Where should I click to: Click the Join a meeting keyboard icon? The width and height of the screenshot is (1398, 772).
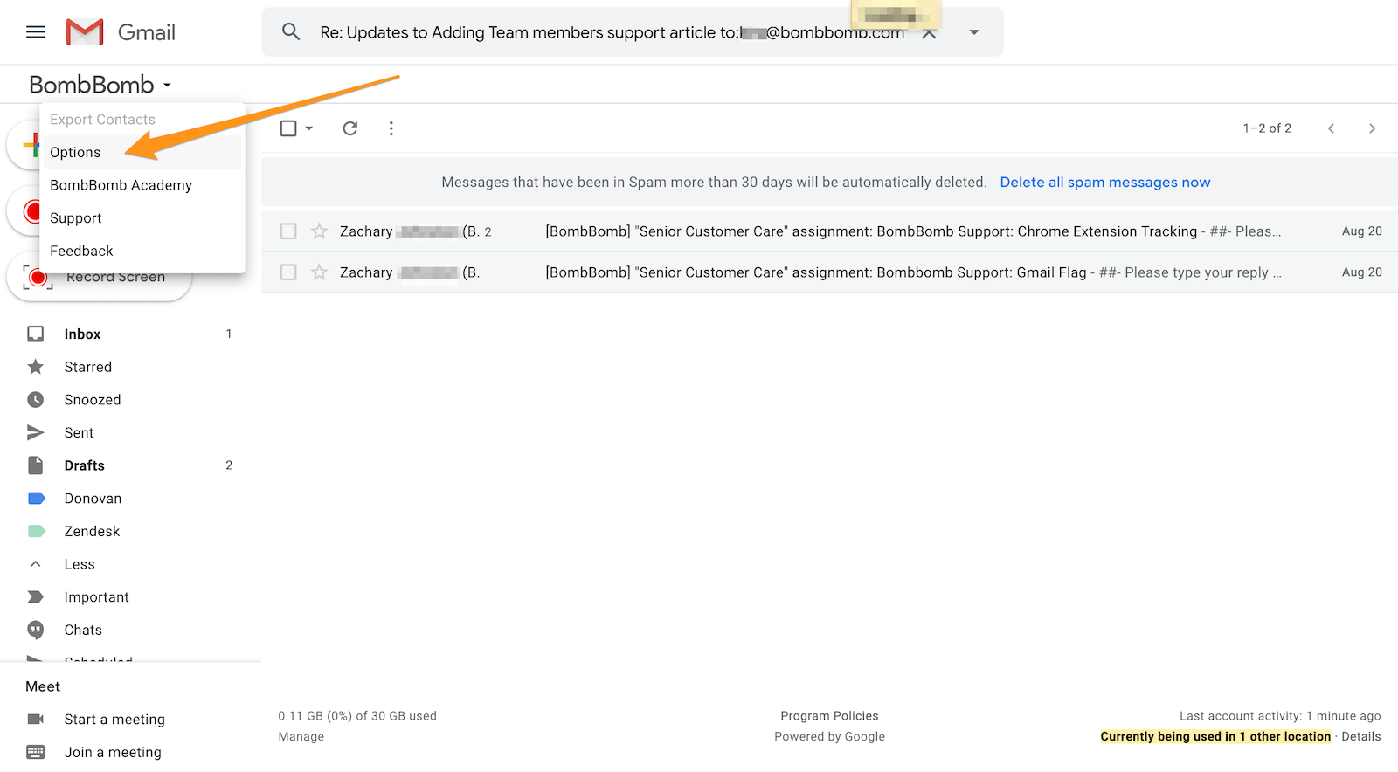(x=36, y=752)
